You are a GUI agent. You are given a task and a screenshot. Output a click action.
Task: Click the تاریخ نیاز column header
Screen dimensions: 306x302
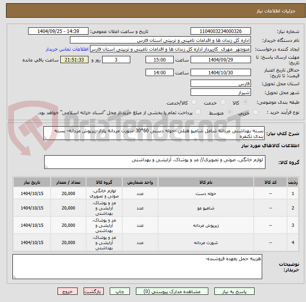[x=32, y=182]
